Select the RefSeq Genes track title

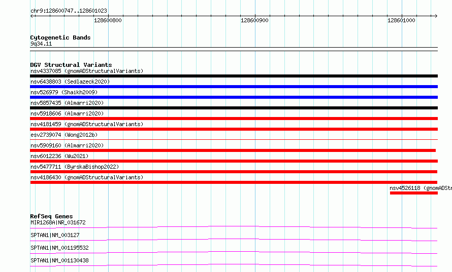pos(51,216)
